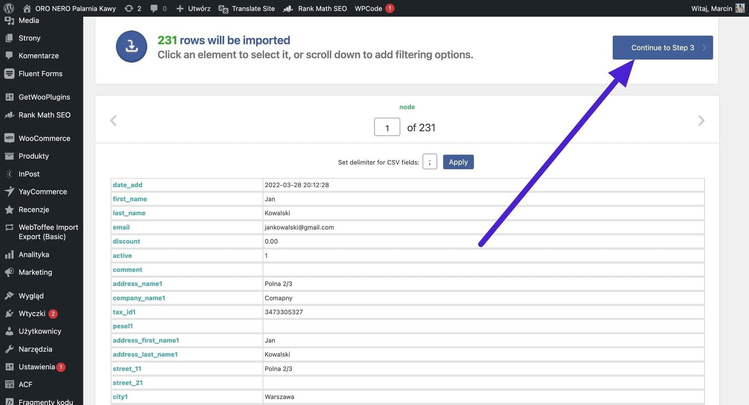Apply the CSV delimiter setting
The height and width of the screenshot is (405, 749).
458,162
